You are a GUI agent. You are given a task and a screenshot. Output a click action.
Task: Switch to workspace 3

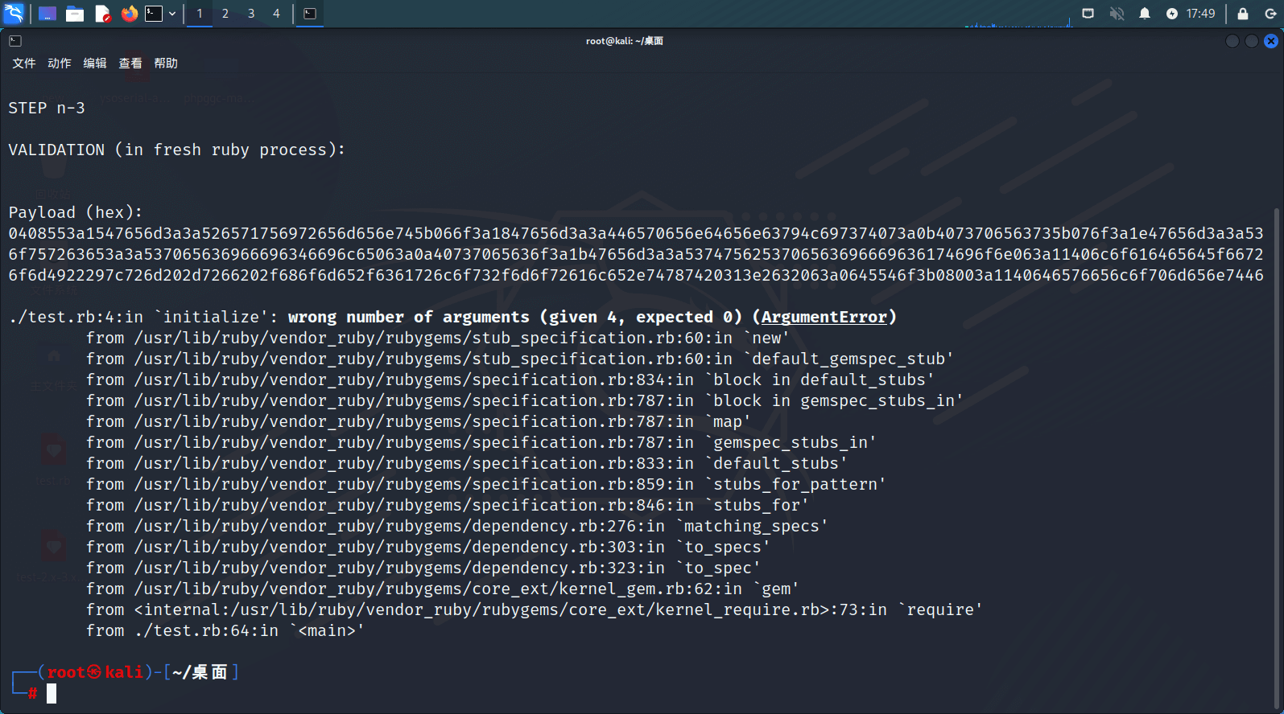pos(251,14)
